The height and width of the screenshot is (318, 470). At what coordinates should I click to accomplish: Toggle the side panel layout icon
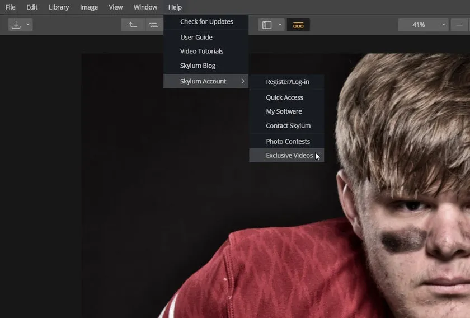point(267,25)
